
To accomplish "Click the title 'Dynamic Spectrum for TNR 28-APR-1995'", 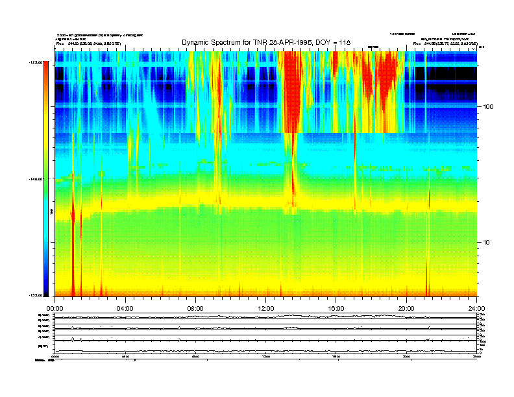I will pyautogui.click(x=245, y=43).
